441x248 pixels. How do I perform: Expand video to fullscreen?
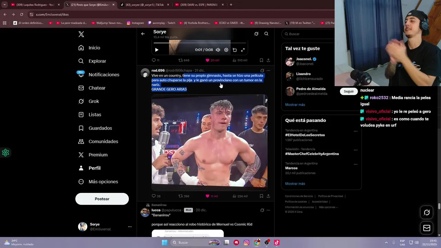[243, 50]
